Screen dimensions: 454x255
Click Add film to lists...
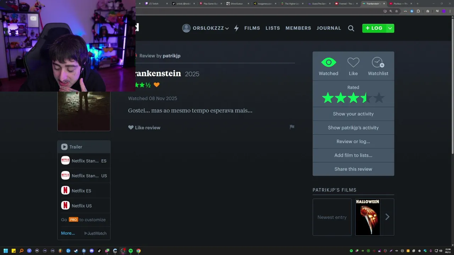pyautogui.click(x=353, y=155)
